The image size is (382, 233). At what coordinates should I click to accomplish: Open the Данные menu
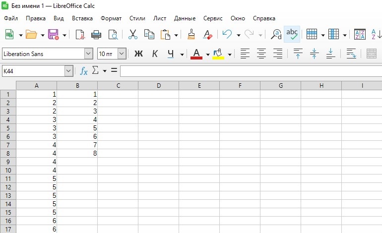tap(185, 18)
